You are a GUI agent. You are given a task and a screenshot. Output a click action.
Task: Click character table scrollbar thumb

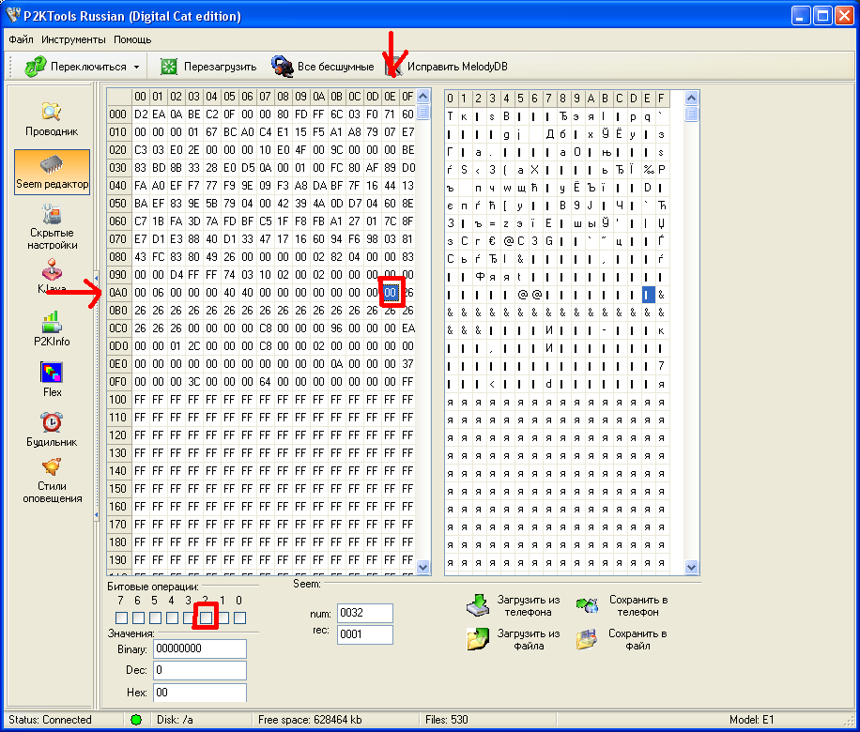point(692,114)
